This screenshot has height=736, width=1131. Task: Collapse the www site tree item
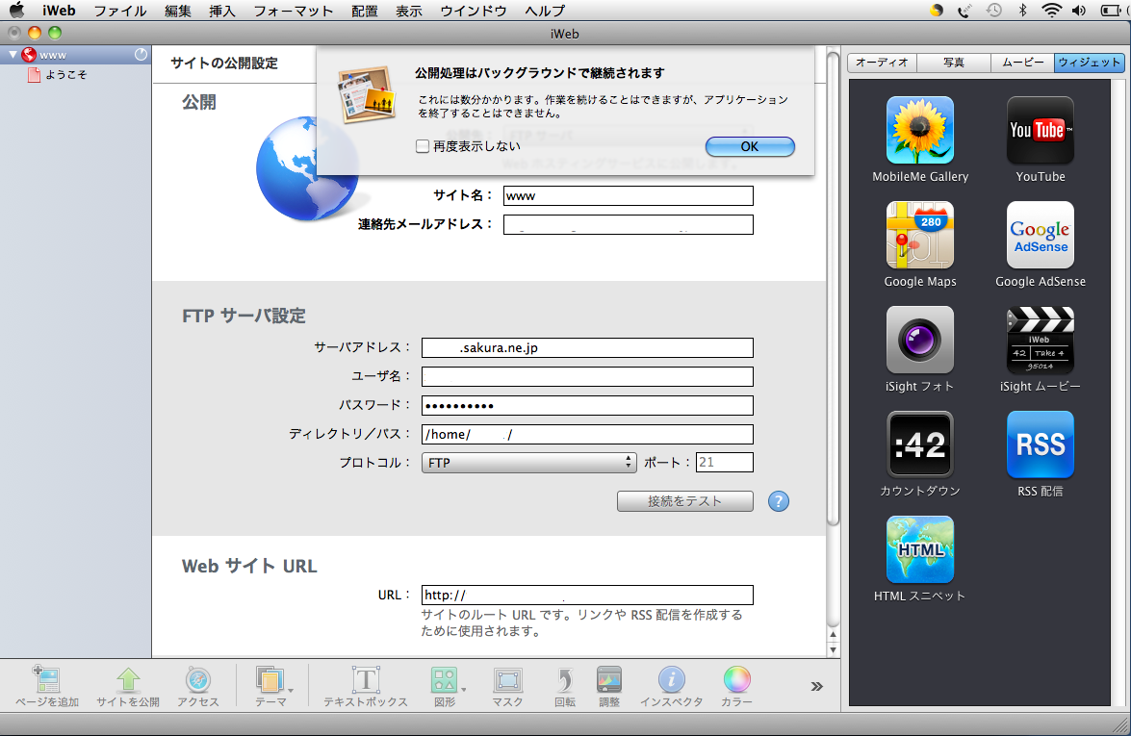point(12,55)
